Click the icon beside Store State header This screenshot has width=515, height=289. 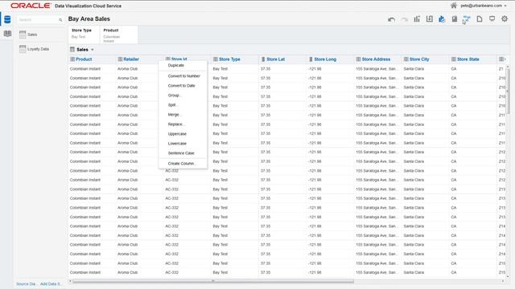click(454, 59)
